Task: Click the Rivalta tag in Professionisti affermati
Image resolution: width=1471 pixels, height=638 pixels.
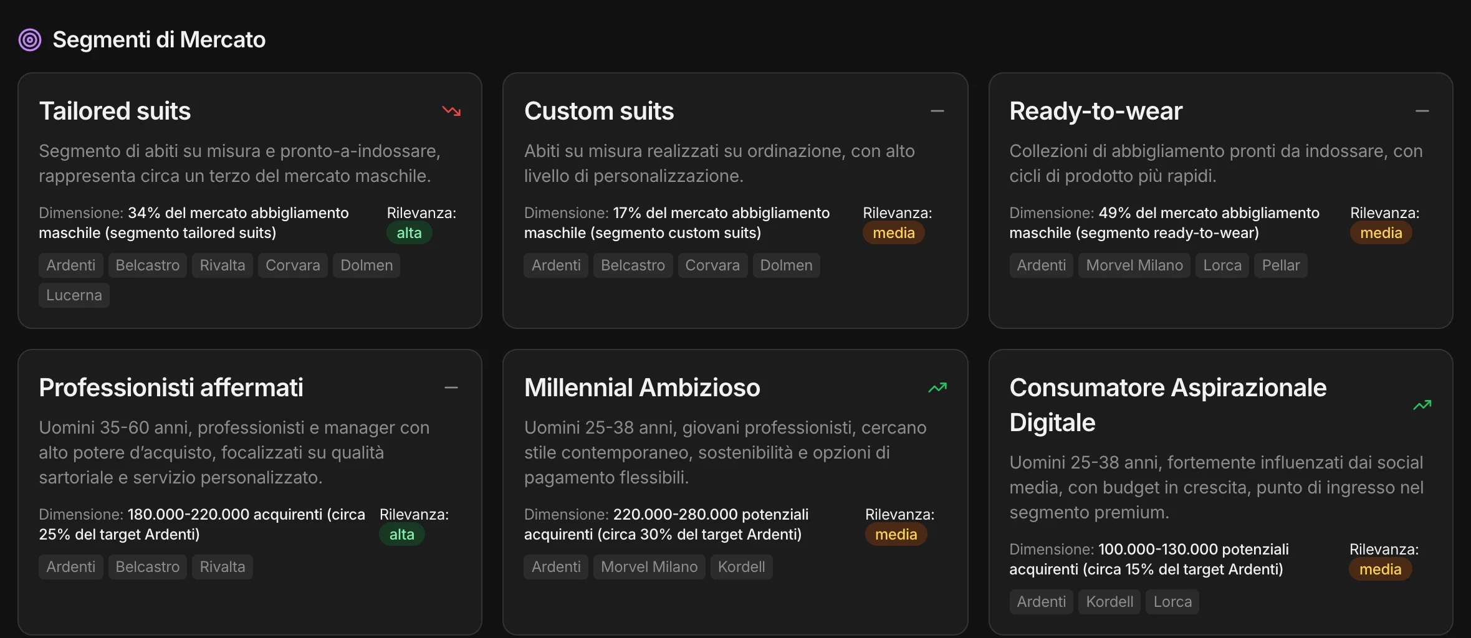Action: (x=223, y=567)
